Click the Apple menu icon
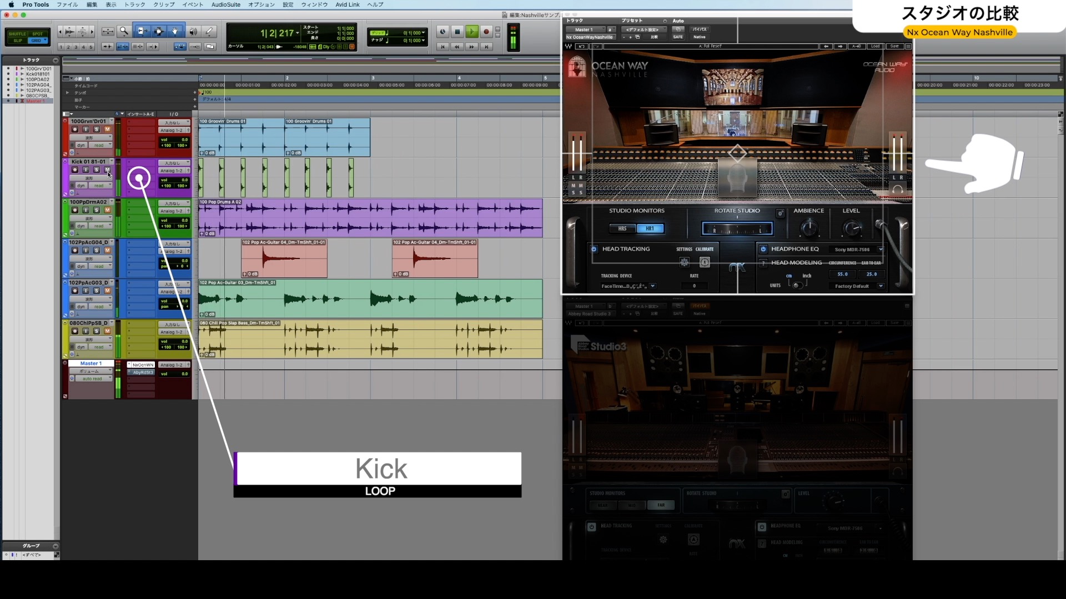Image resolution: width=1066 pixels, height=599 pixels. point(11,4)
